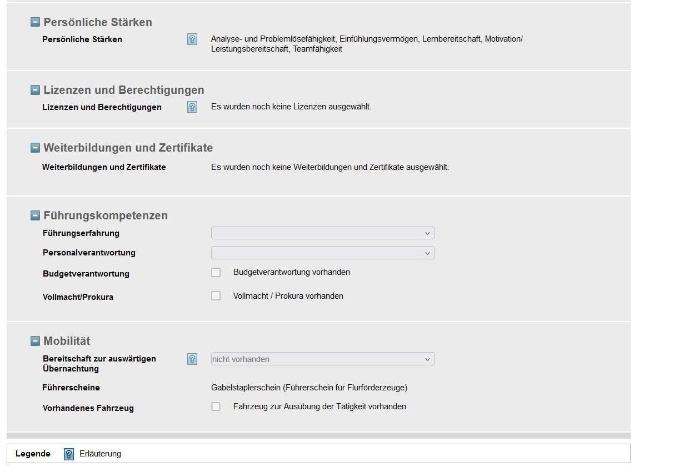674x472 pixels.
Task: Open the auswärtige Übernachtung dropdown showing nicht vorhanden
Action: (x=323, y=359)
